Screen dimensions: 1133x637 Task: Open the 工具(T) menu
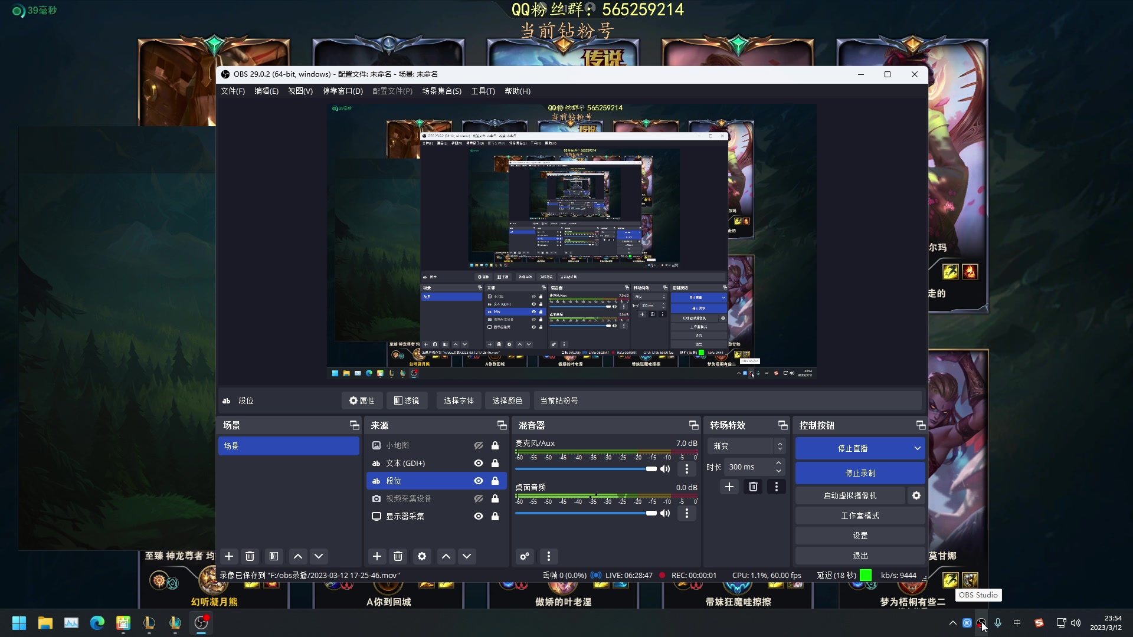[x=483, y=91]
